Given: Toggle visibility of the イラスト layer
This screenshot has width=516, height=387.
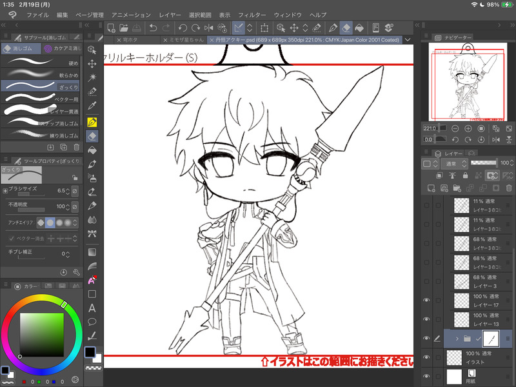Looking at the screenshot, I should (x=426, y=357).
